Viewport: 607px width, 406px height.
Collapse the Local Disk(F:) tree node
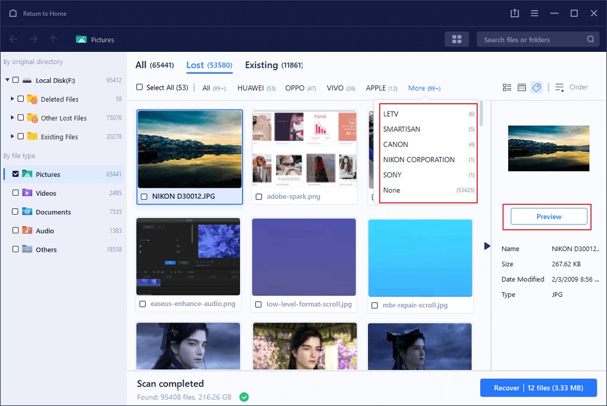pyautogui.click(x=7, y=80)
